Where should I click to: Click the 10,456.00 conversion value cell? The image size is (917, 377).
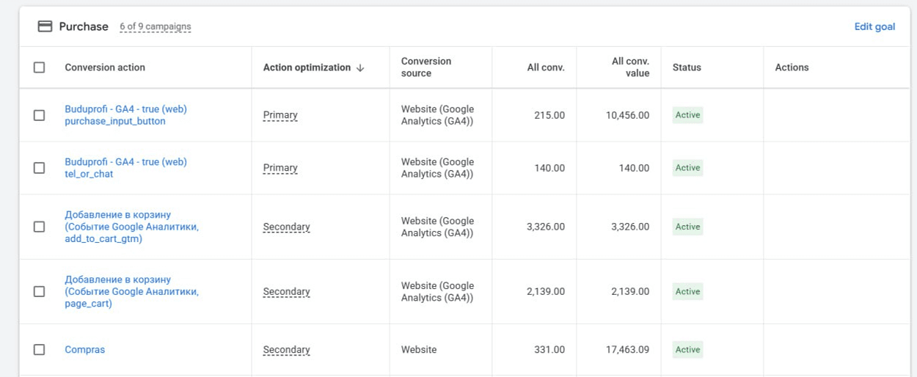(x=627, y=115)
